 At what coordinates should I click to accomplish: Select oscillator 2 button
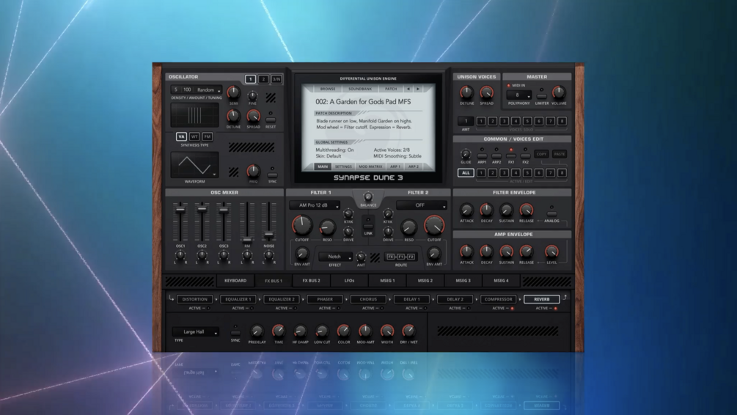click(263, 79)
